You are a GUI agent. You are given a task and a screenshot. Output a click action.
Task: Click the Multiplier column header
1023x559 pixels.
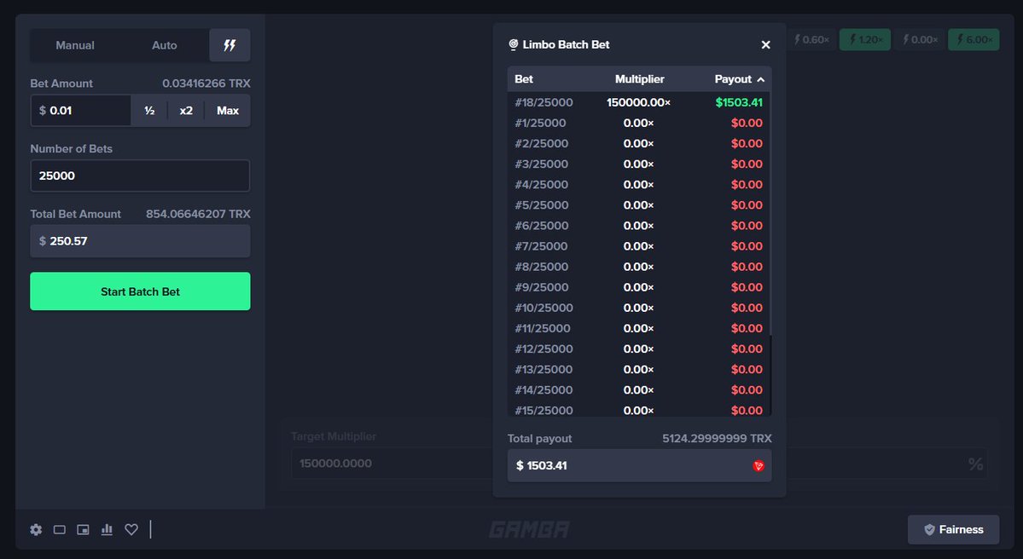(639, 79)
